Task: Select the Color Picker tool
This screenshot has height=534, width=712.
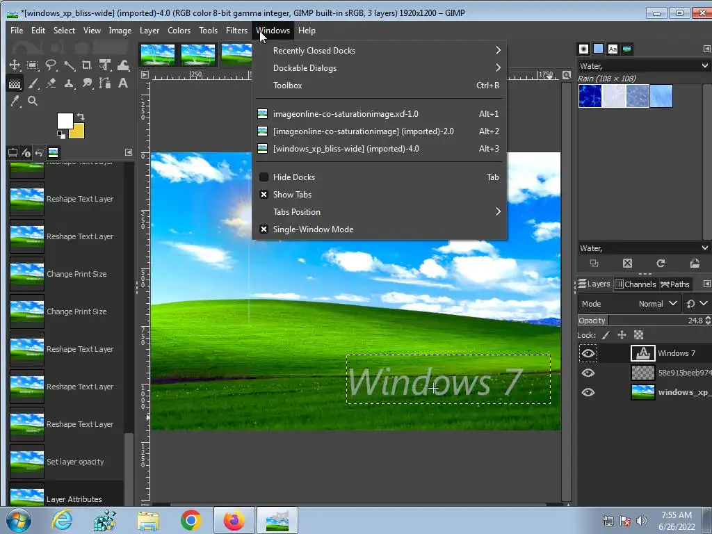Action: tap(15, 101)
